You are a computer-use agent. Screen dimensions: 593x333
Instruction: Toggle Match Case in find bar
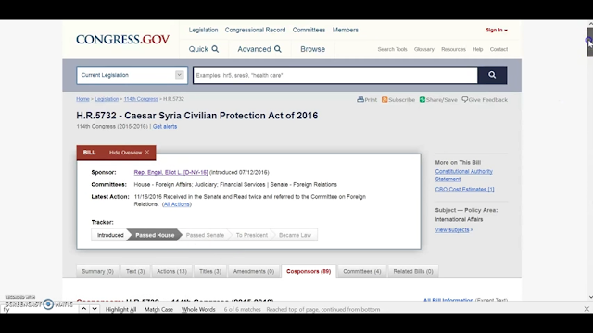pyautogui.click(x=158, y=309)
